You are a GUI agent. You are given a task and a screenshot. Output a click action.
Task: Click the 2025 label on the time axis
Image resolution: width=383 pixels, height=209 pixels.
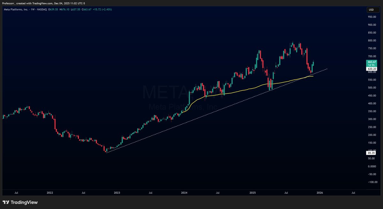click(x=252, y=193)
